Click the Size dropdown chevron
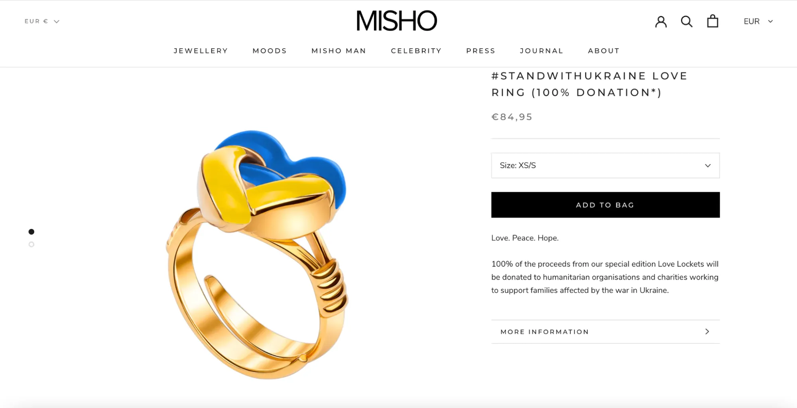 pos(708,166)
